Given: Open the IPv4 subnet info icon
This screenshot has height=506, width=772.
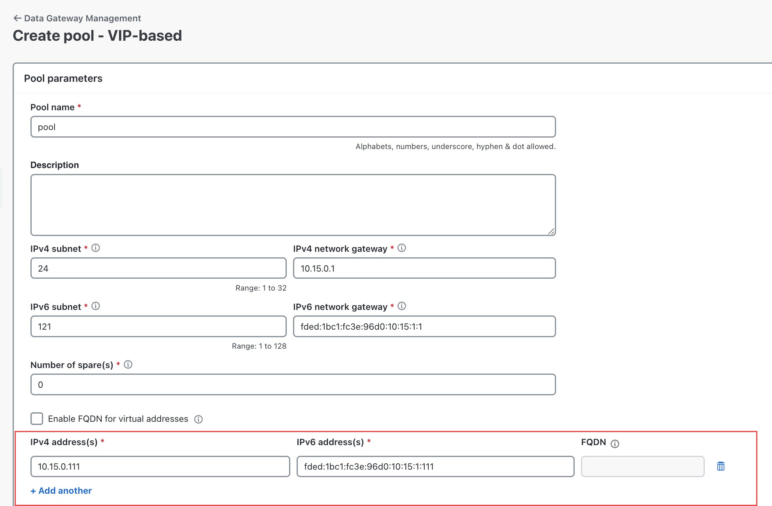Looking at the screenshot, I should pyautogui.click(x=96, y=248).
